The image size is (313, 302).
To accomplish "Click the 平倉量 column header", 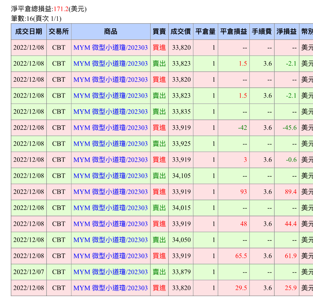I will coord(205,32).
